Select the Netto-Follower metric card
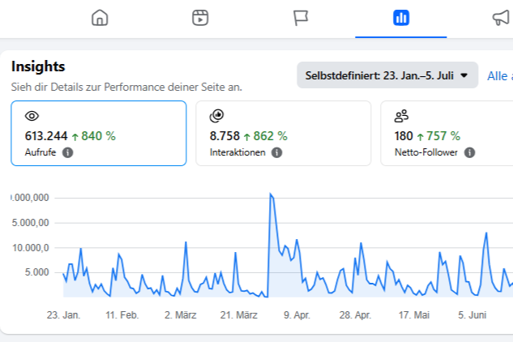The image size is (513, 342). point(447,133)
